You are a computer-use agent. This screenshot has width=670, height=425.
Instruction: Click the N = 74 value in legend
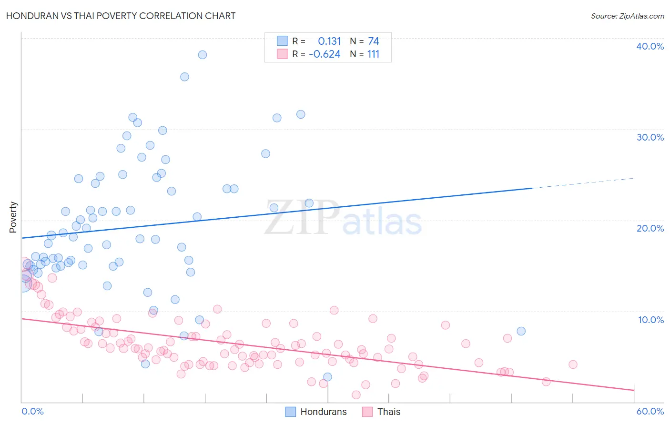coord(365,41)
